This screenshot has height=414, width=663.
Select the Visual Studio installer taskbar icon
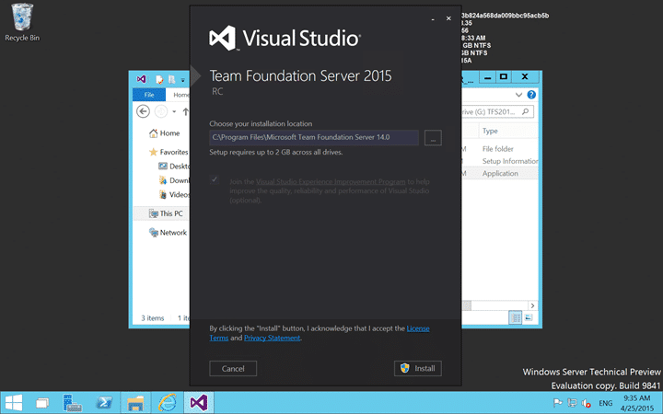199,403
